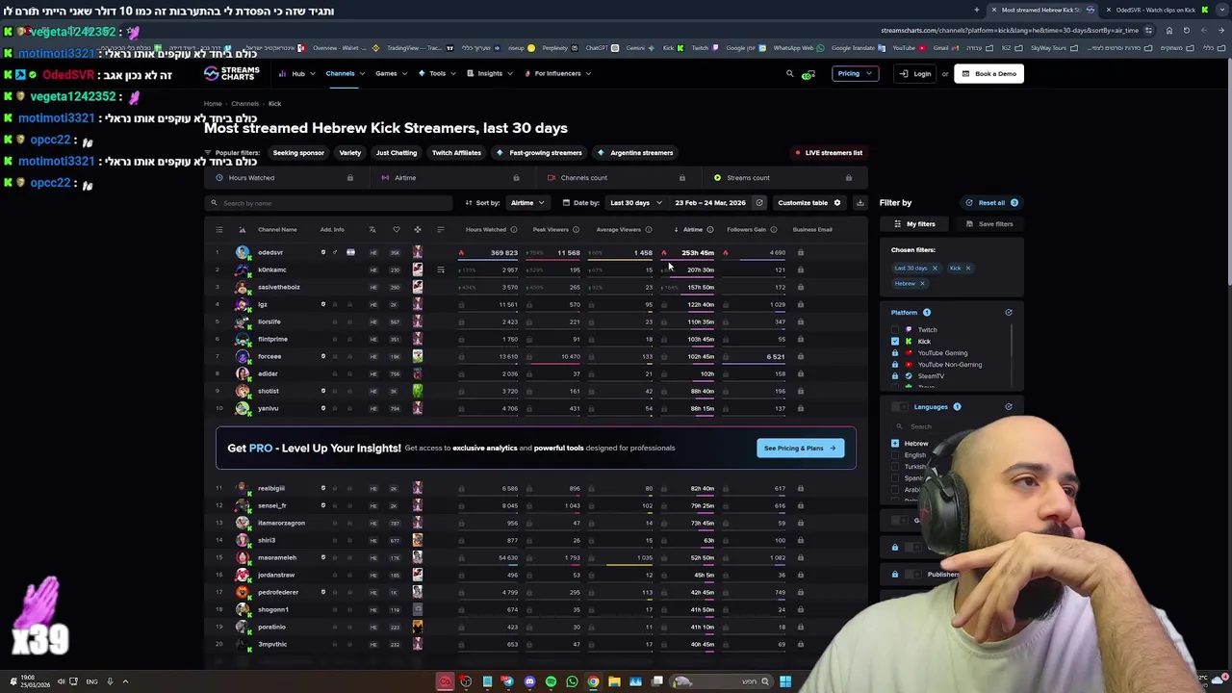Check the Twitch platform checkbox
1232x693 pixels.
[x=896, y=330]
